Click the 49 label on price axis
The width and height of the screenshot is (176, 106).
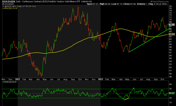click(x=170, y=77)
